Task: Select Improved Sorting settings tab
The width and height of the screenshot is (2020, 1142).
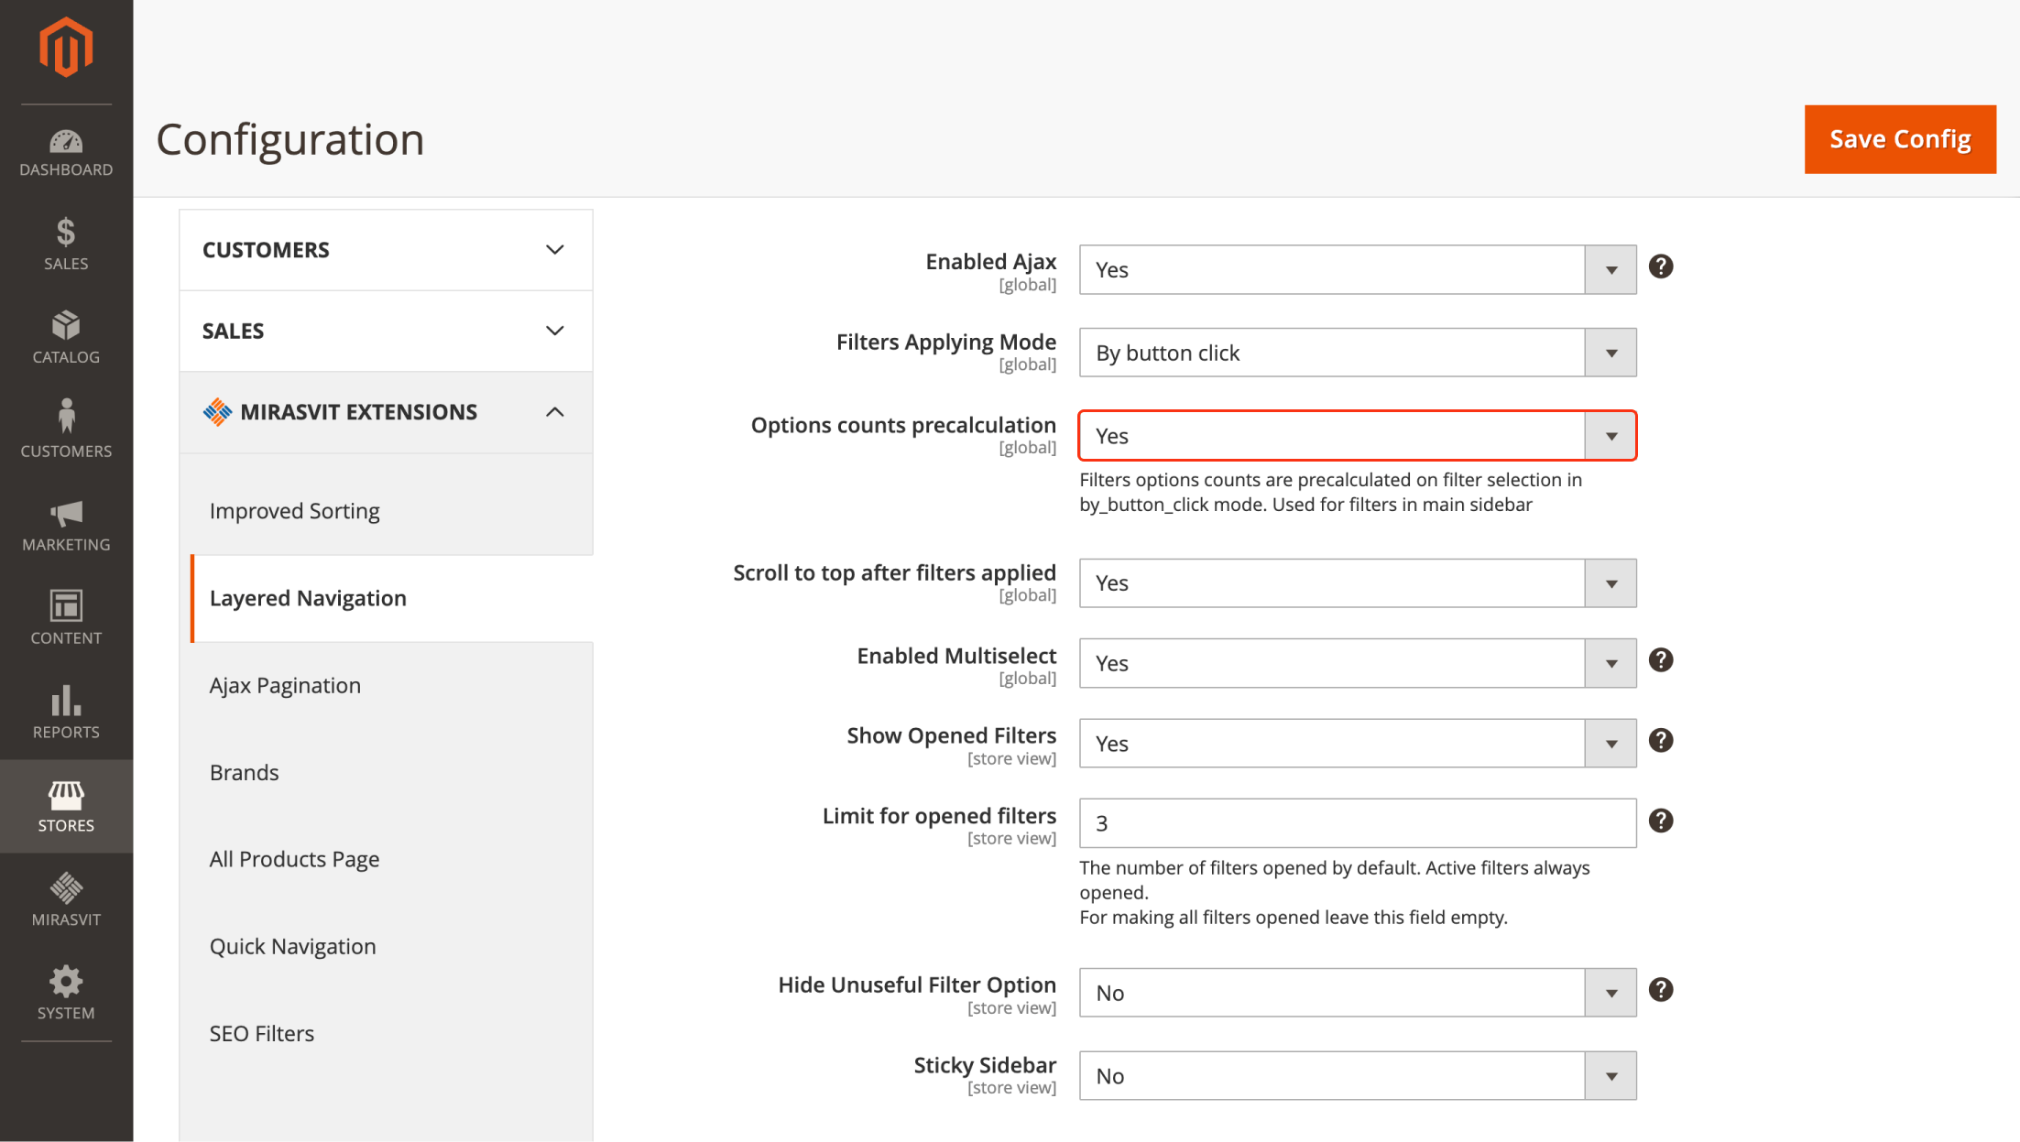Action: pos(391,511)
